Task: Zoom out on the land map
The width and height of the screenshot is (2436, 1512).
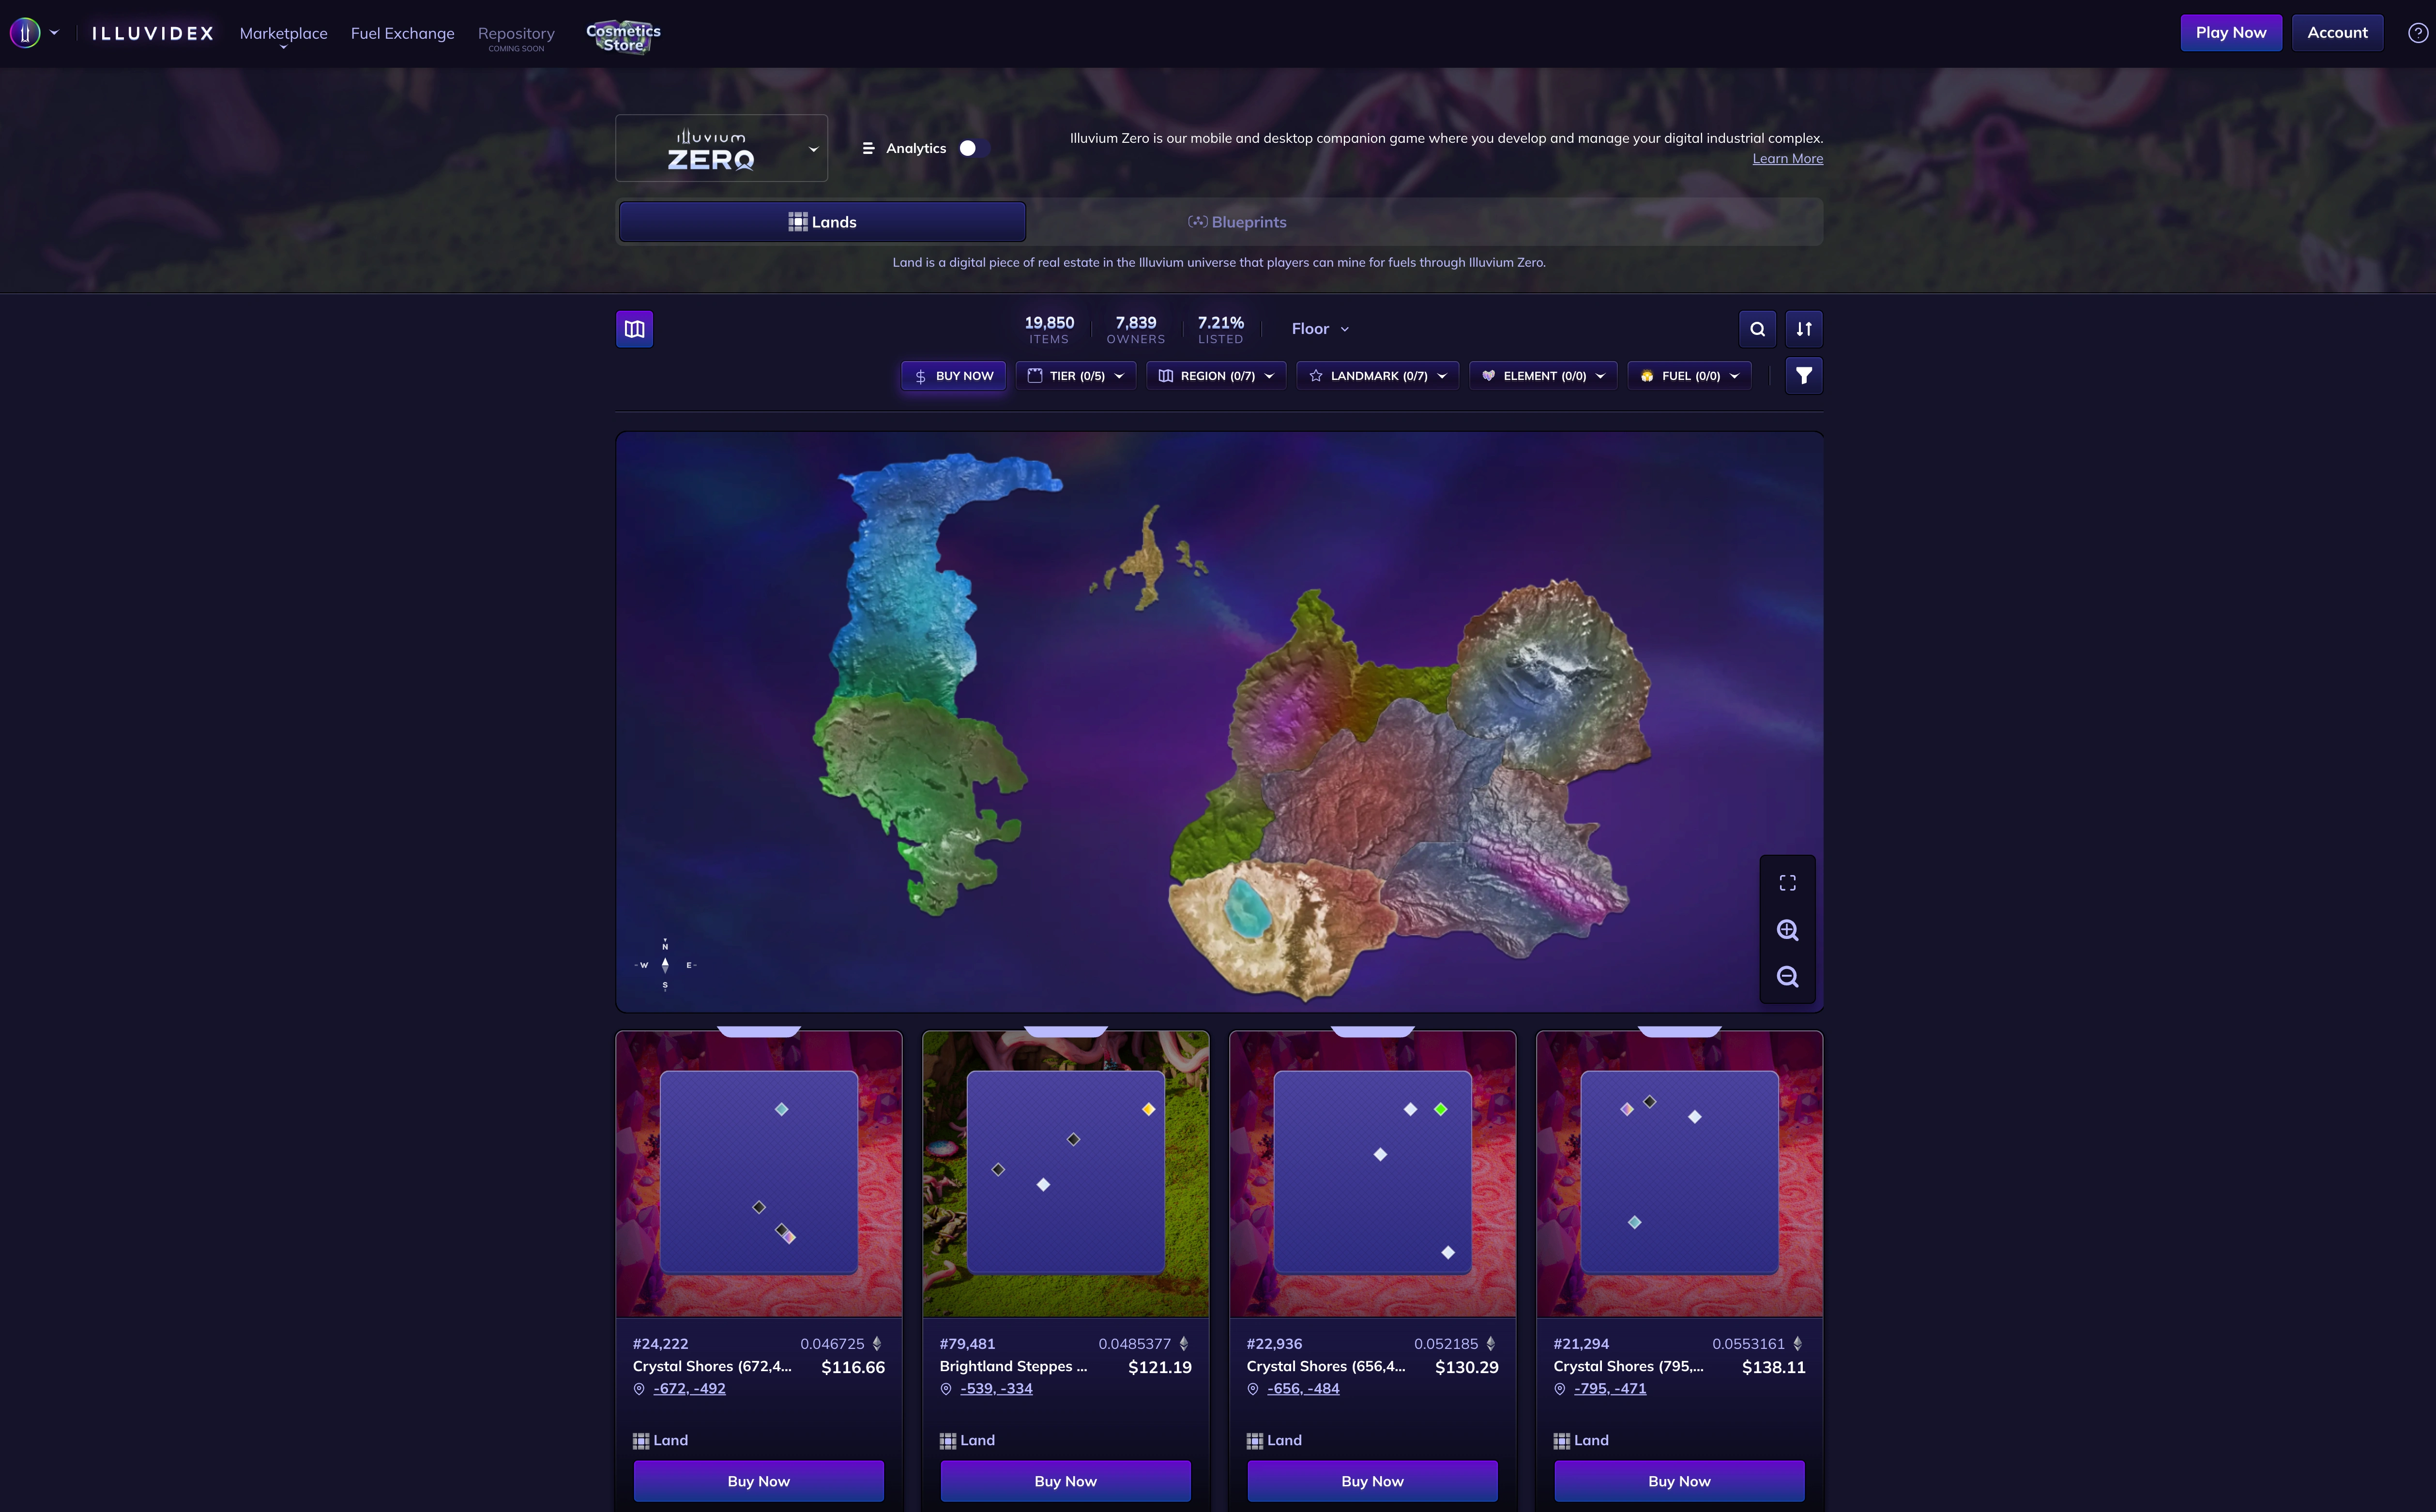Action: (x=1787, y=977)
